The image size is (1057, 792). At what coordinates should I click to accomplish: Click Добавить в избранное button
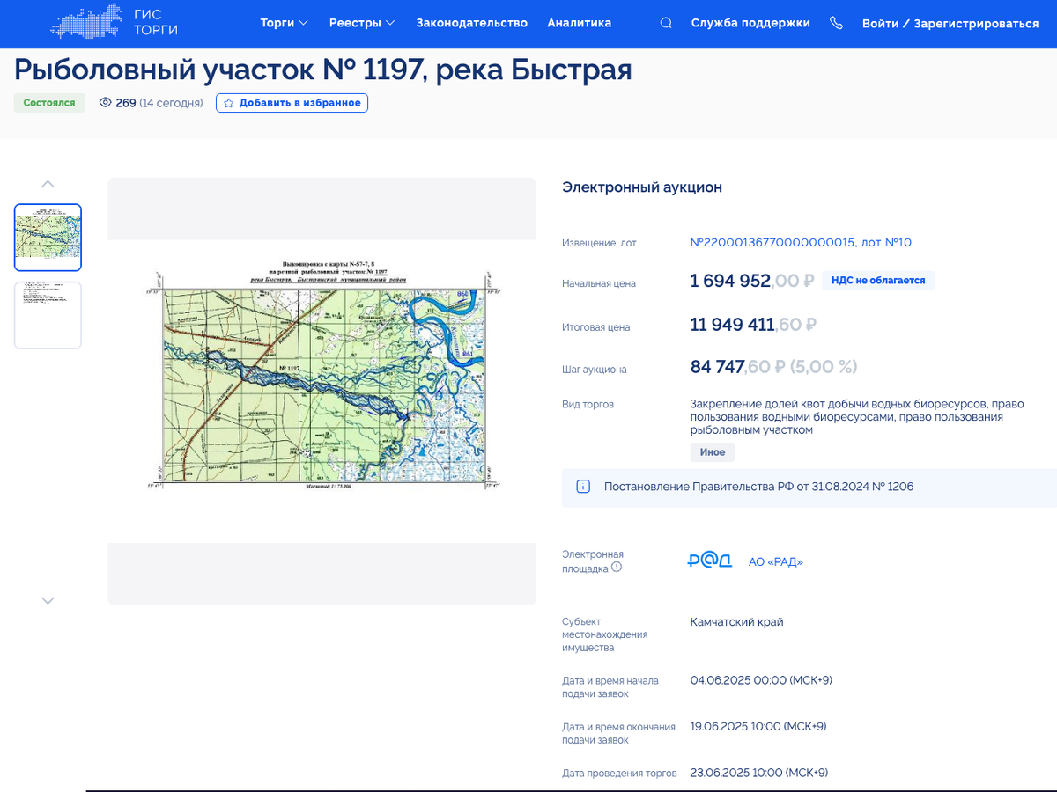[x=292, y=103]
